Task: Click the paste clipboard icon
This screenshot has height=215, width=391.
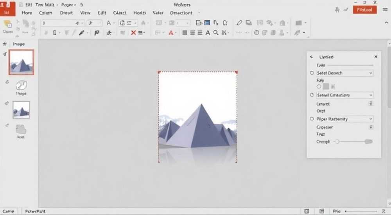Action: click(7, 24)
